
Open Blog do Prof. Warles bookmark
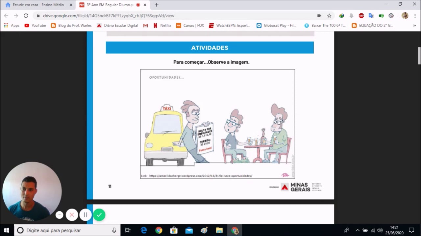(71, 25)
